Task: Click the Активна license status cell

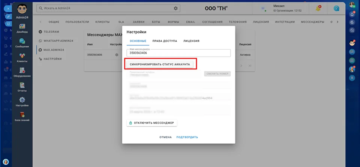Action: [245, 55]
